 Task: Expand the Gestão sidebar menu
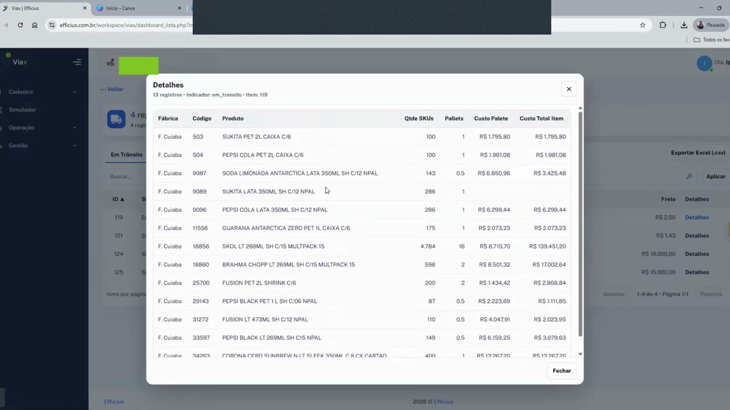click(x=42, y=145)
